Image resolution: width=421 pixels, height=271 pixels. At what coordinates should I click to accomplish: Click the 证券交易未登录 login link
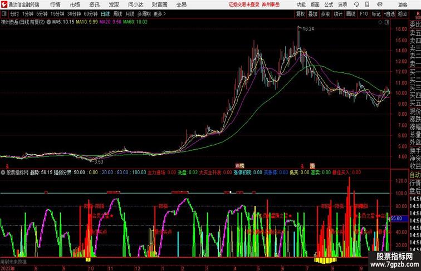[244, 4]
